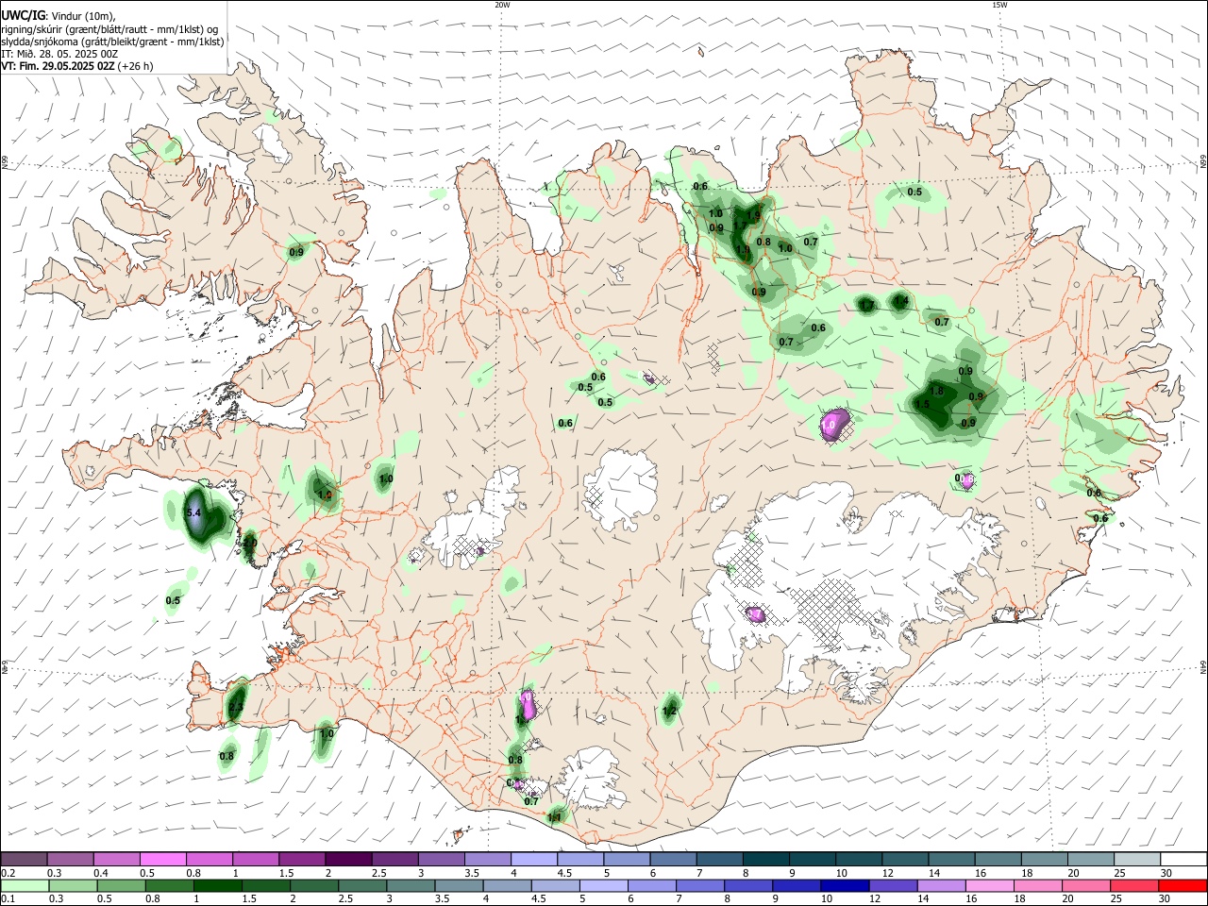Click the 5.4 precipitation value on the map
Viewport: 1208px width, 906px height.
(193, 512)
